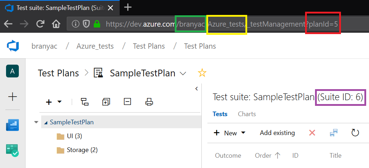Open the tracking protection shield icon

pyautogui.click(x=87, y=24)
